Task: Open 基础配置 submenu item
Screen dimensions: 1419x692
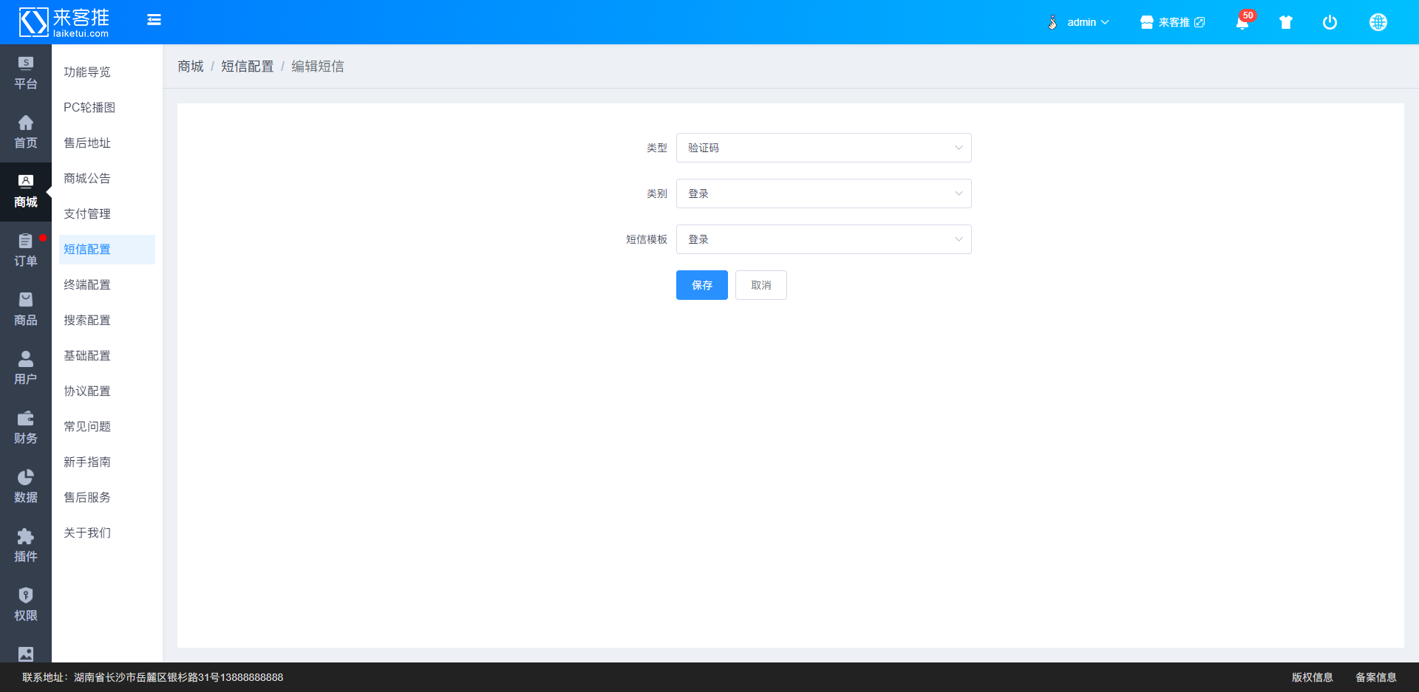Action: click(x=106, y=355)
